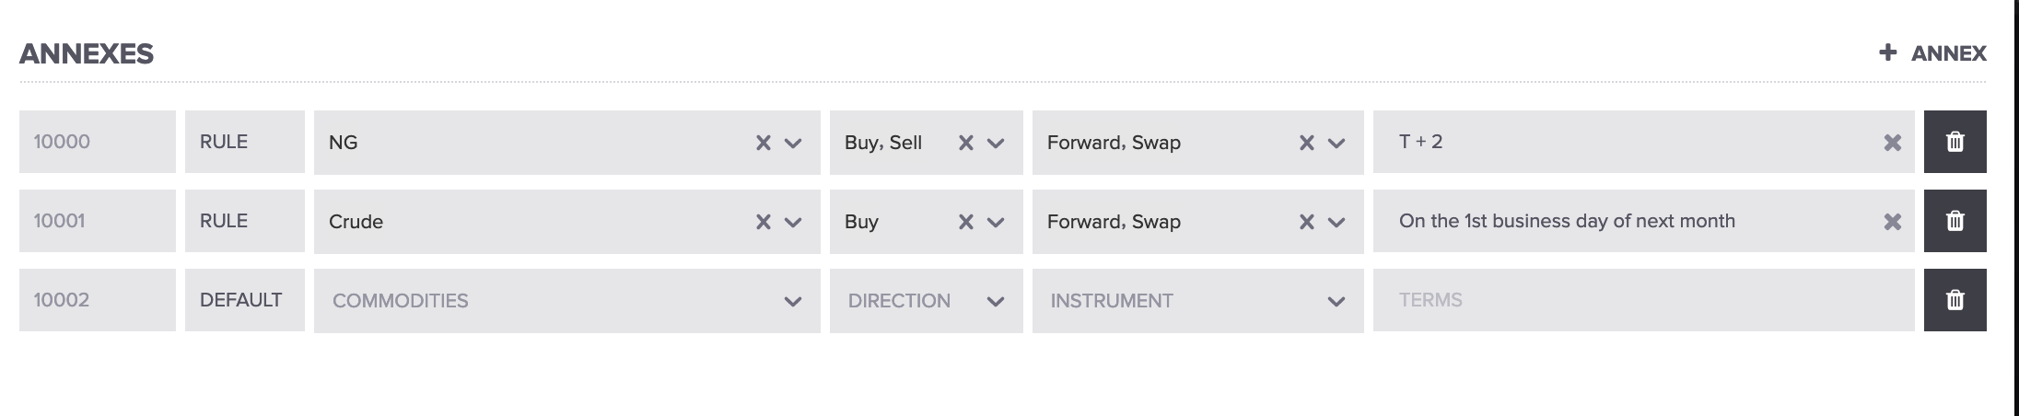Screen dimensions: 2019x416
Task: Clear the Buy direction in row 10001
Action: (965, 222)
